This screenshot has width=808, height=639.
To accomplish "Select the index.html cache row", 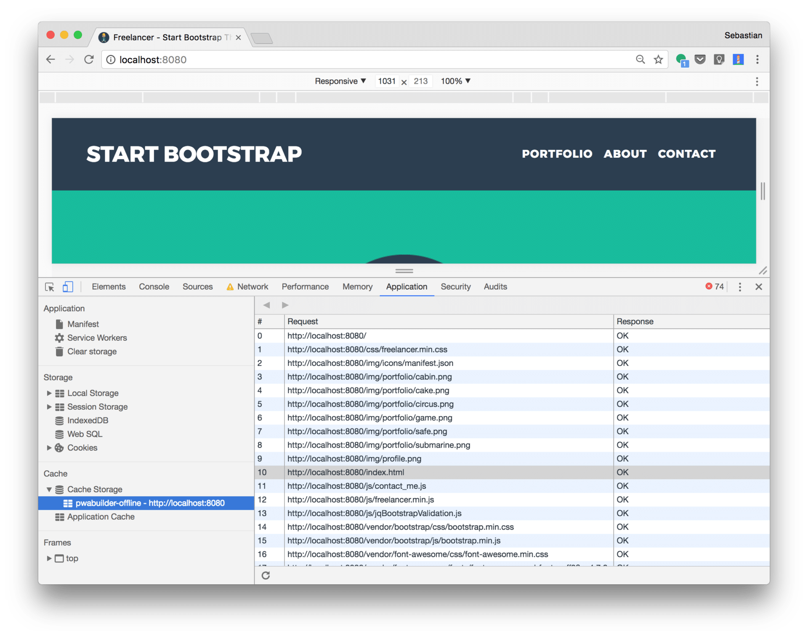I will coord(512,472).
